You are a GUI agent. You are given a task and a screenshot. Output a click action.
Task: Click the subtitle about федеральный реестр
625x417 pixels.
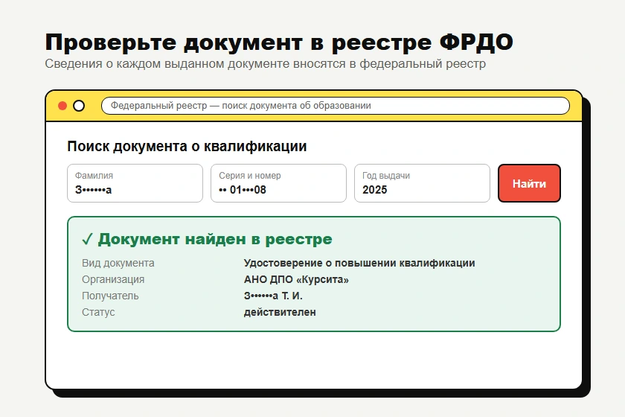coord(265,64)
